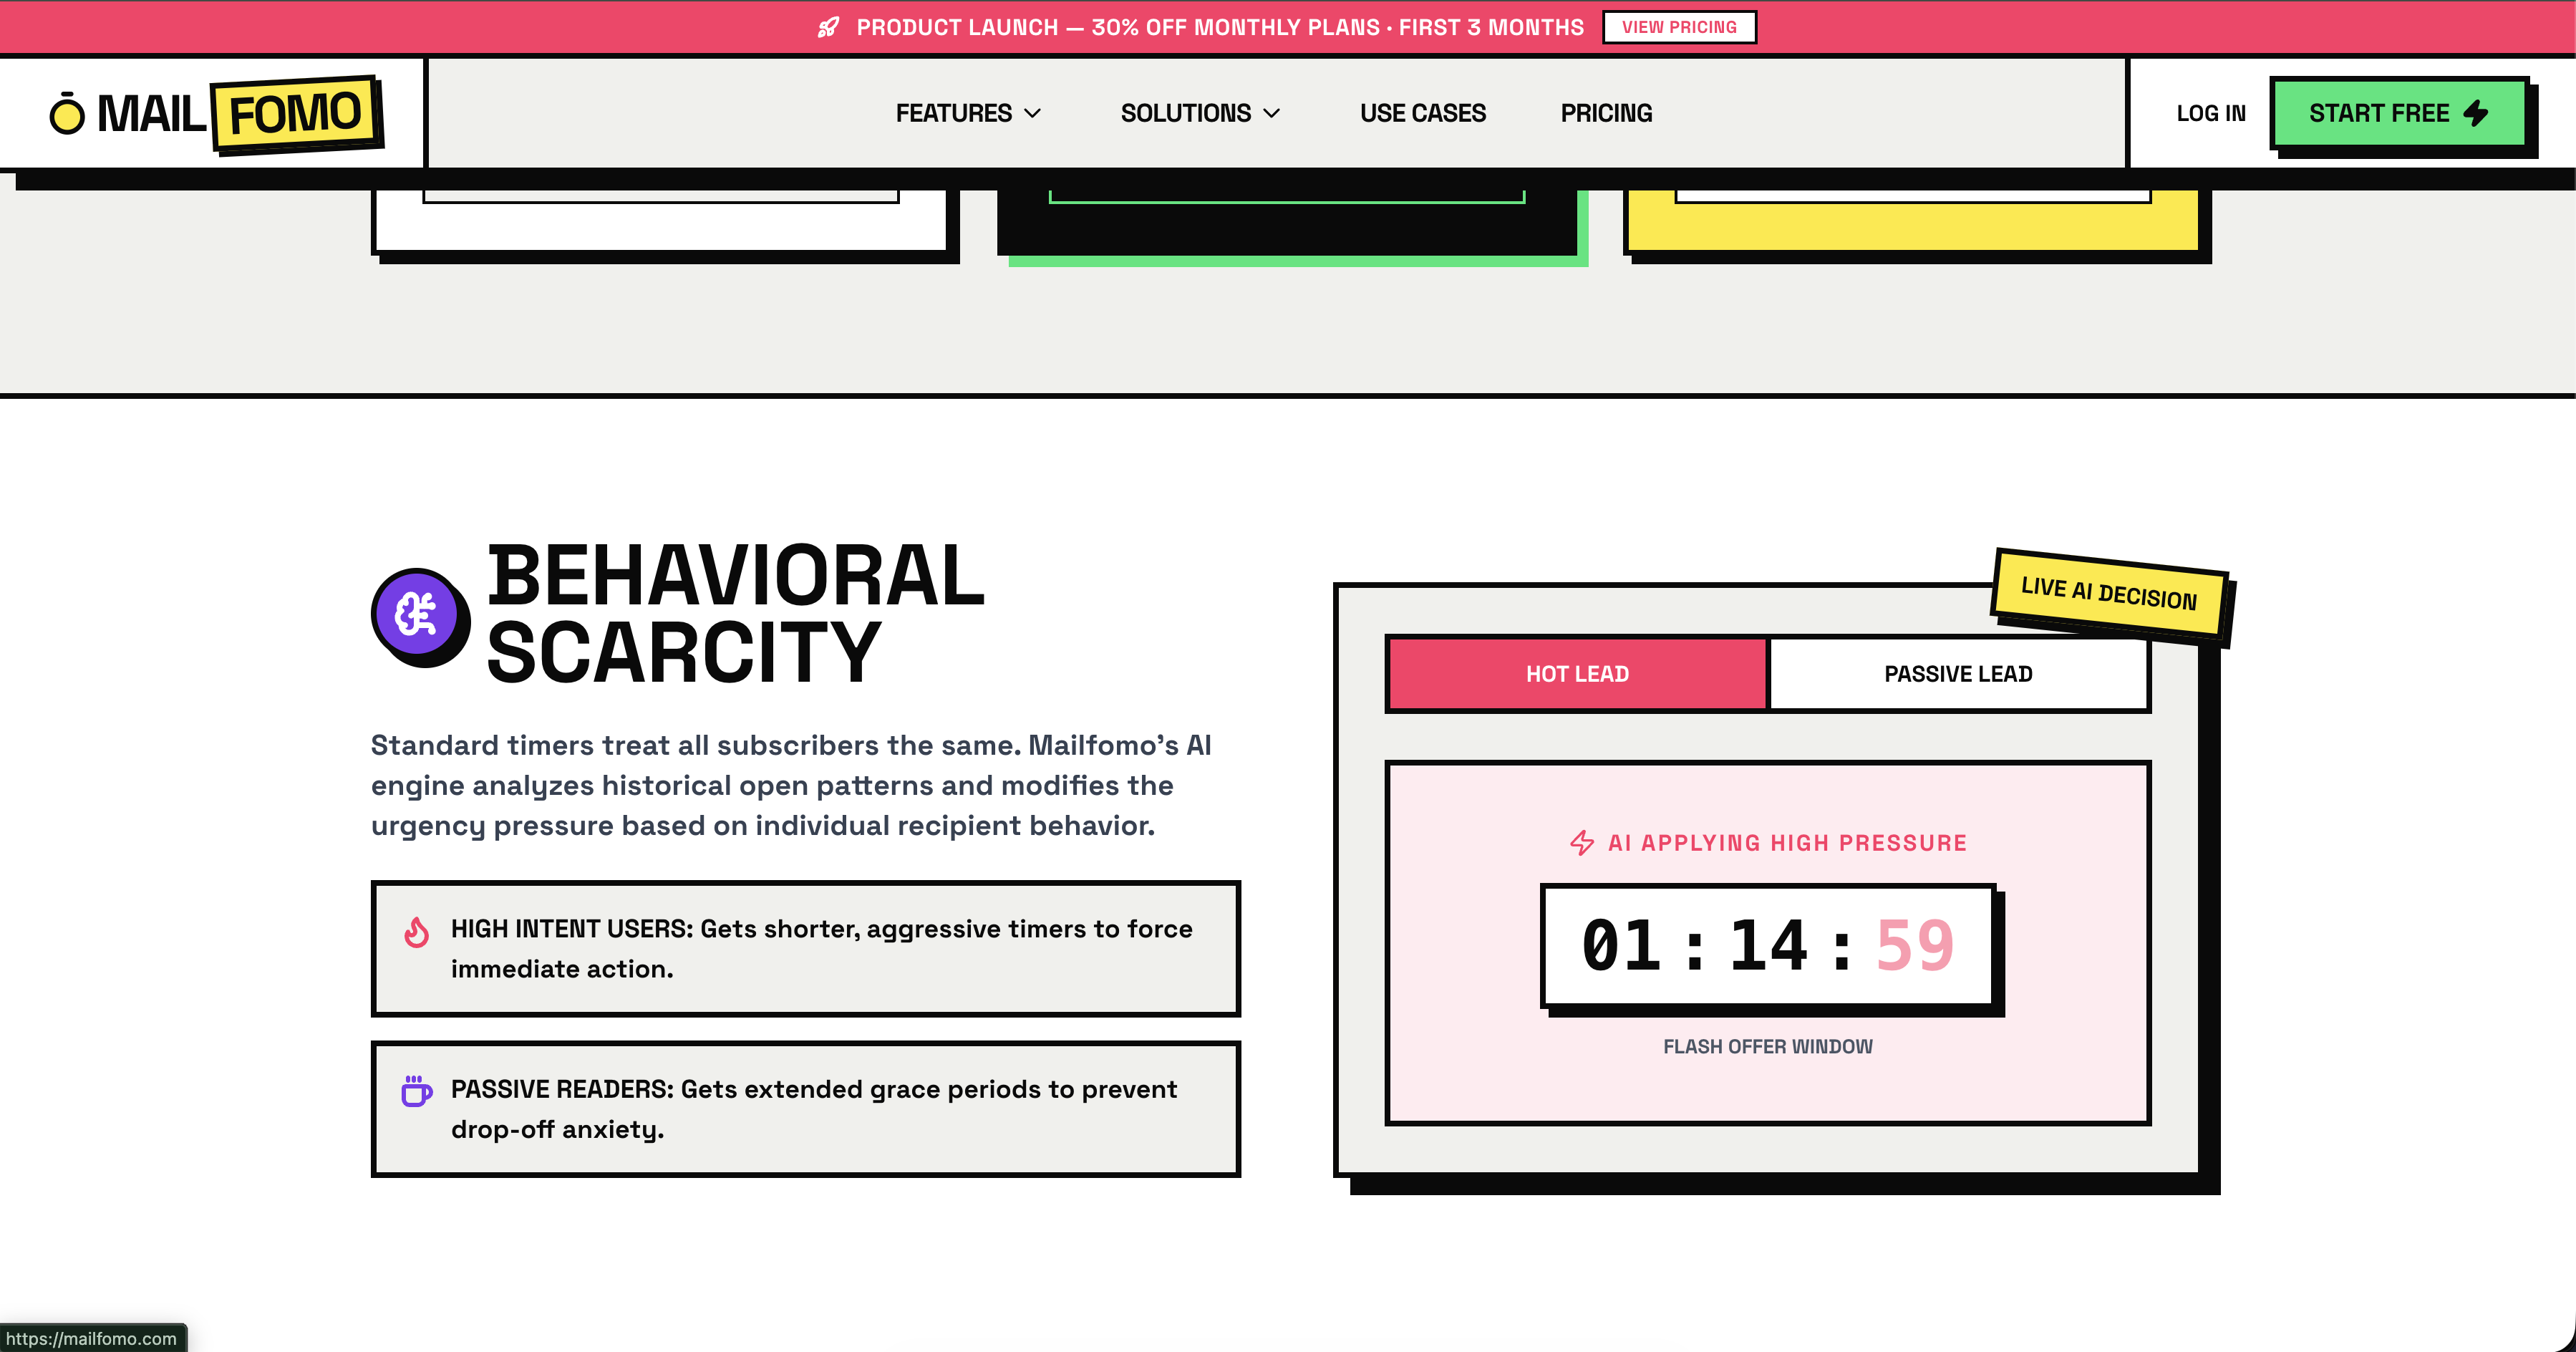
Task: Click the coffee cup icon for Passive Readers
Action: pos(416,1091)
